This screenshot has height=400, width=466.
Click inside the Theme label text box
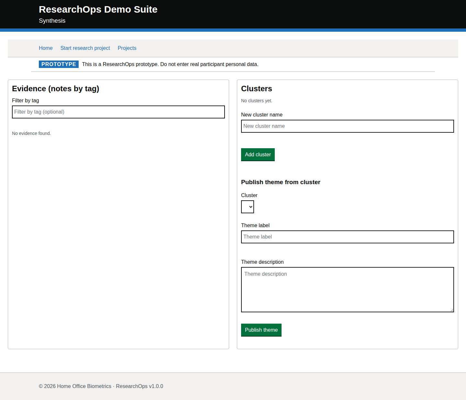click(x=347, y=237)
